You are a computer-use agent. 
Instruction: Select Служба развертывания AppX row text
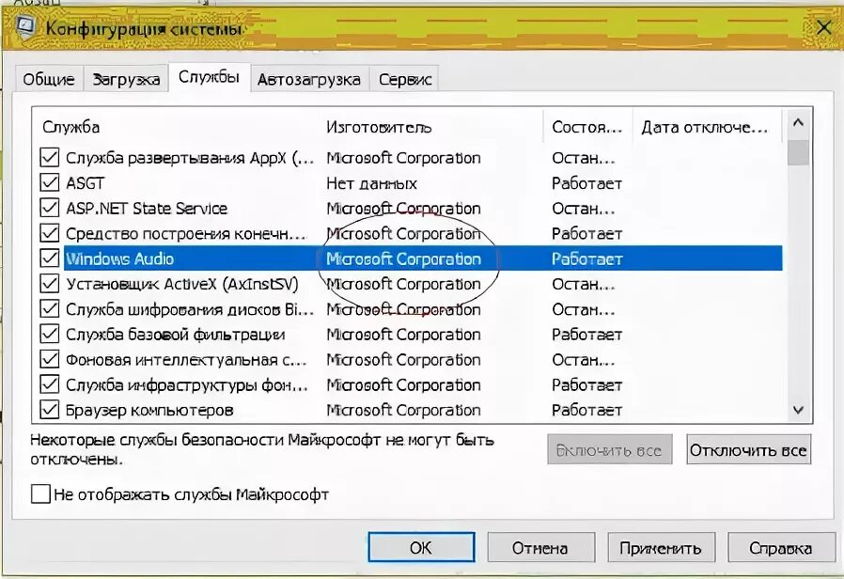pyautogui.click(x=190, y=158)
